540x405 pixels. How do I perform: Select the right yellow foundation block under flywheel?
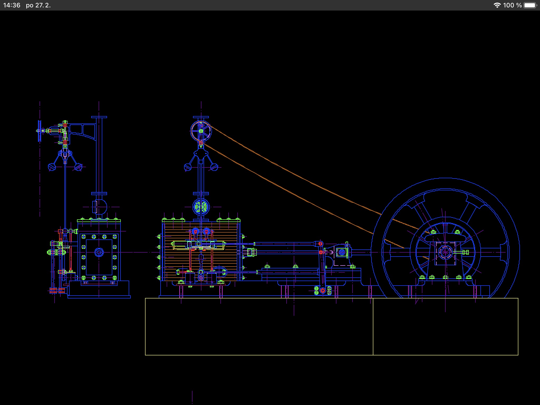(x=445, y=326)
